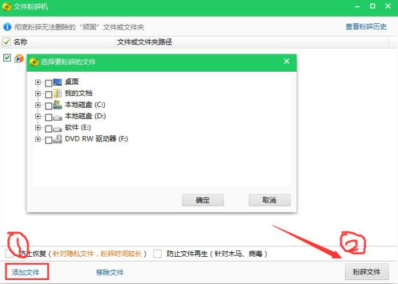Click the 软件 (E:) drive icon
The height and width of the screenshot is (284, 398).
(x=58, y=128)
